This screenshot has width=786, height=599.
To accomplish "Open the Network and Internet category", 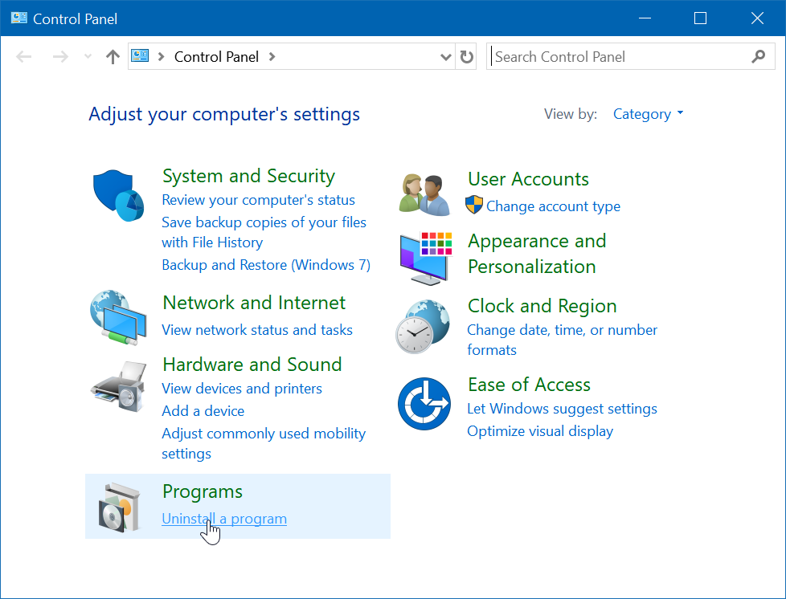I will [x=254, y=303].
